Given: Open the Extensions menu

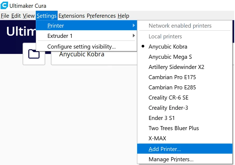Looking at the screenshot, I should click(71, 16).
